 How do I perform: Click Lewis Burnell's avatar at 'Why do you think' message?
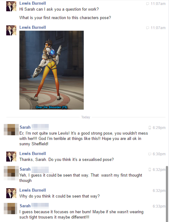coord(11,193)
